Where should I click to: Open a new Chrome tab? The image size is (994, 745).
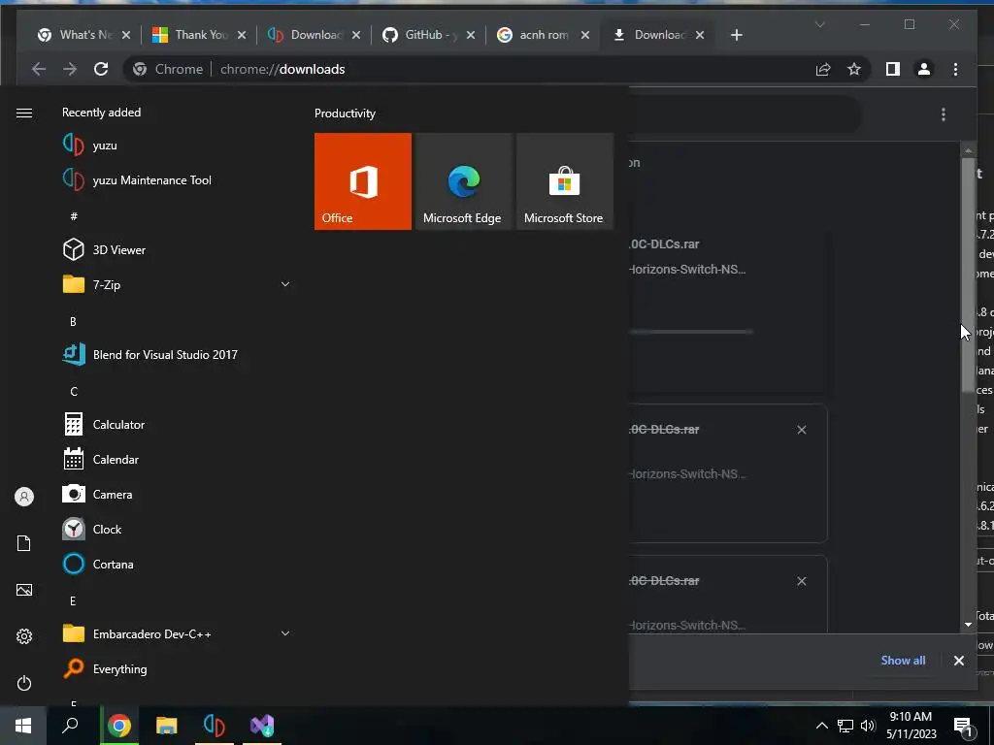pyautogui.click(x=736, y=35)
